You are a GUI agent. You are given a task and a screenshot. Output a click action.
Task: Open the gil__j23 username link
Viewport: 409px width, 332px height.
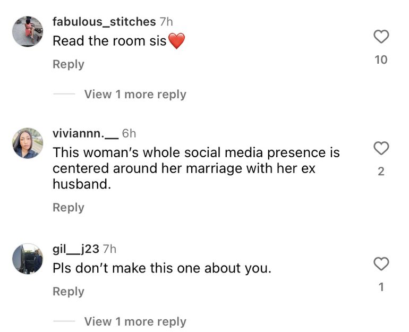(x=76, y=249)
